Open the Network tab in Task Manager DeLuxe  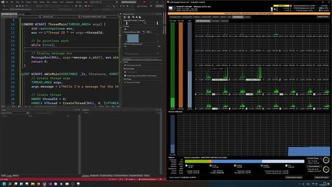pyautogui.click(x=216, y=17)
